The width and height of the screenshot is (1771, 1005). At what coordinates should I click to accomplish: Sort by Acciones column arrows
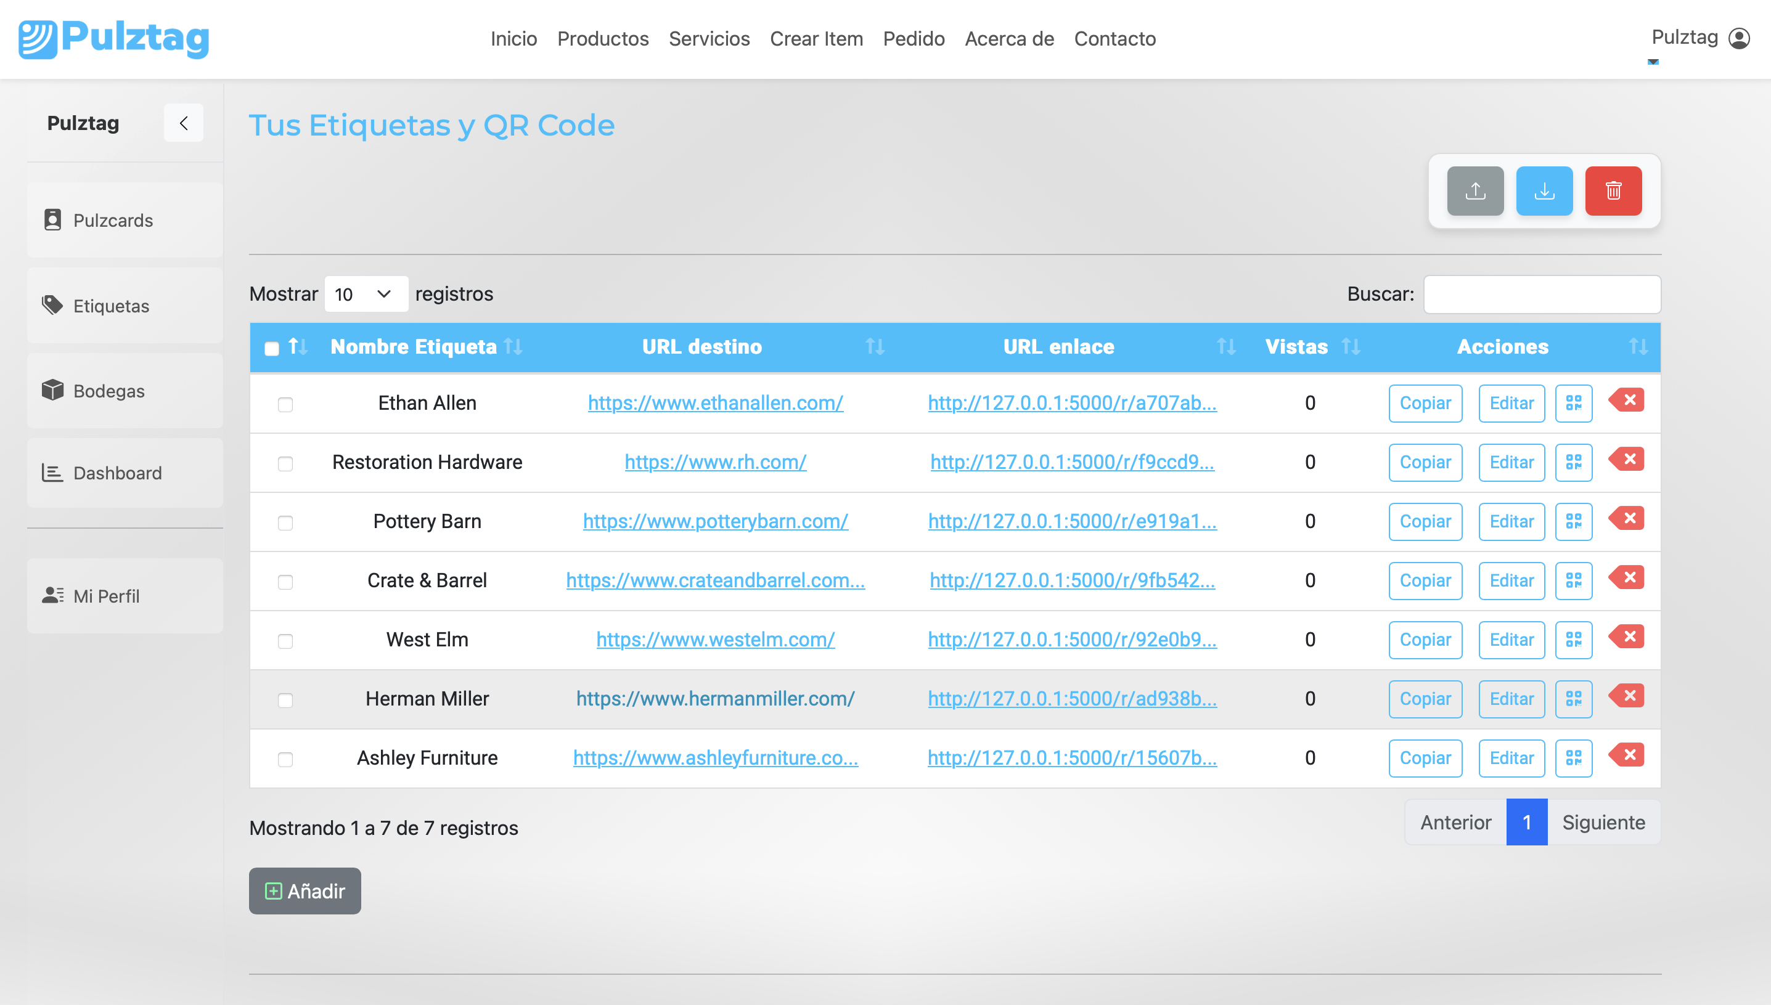1638,346
